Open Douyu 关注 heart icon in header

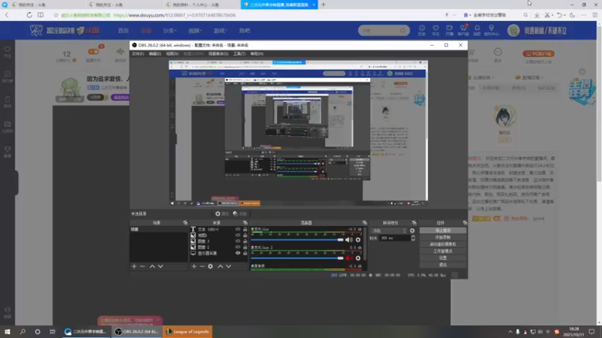pos(436,30)
